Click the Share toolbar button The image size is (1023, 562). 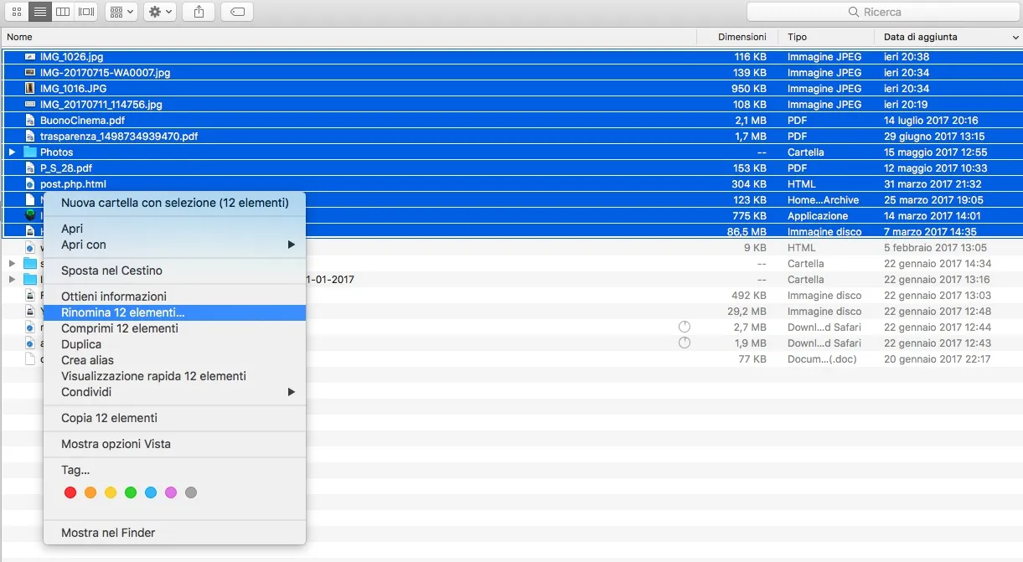pos(199,12)
